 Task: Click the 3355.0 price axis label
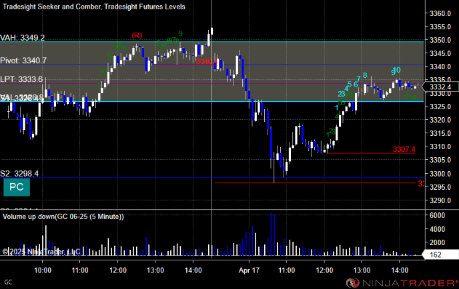coord(440,27)
